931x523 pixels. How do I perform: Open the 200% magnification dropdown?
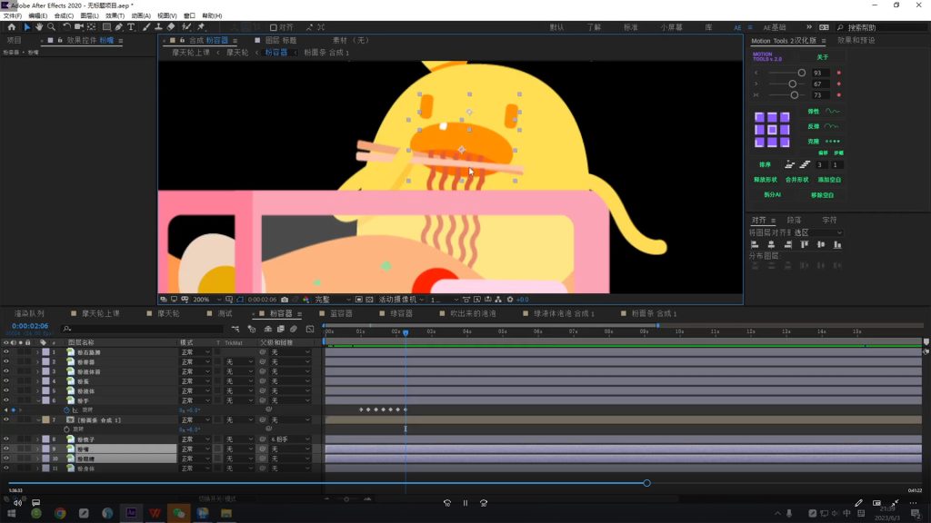pos(204,300)
